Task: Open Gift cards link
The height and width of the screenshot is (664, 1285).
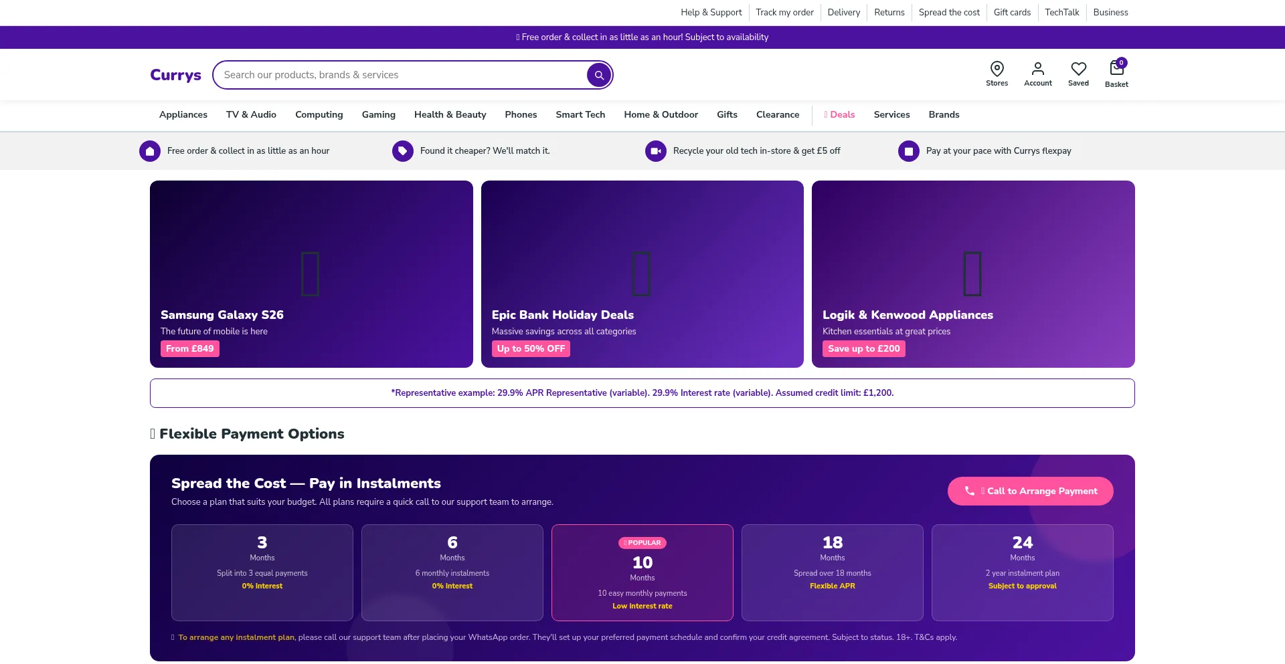Action: [x=1012, y=13]
